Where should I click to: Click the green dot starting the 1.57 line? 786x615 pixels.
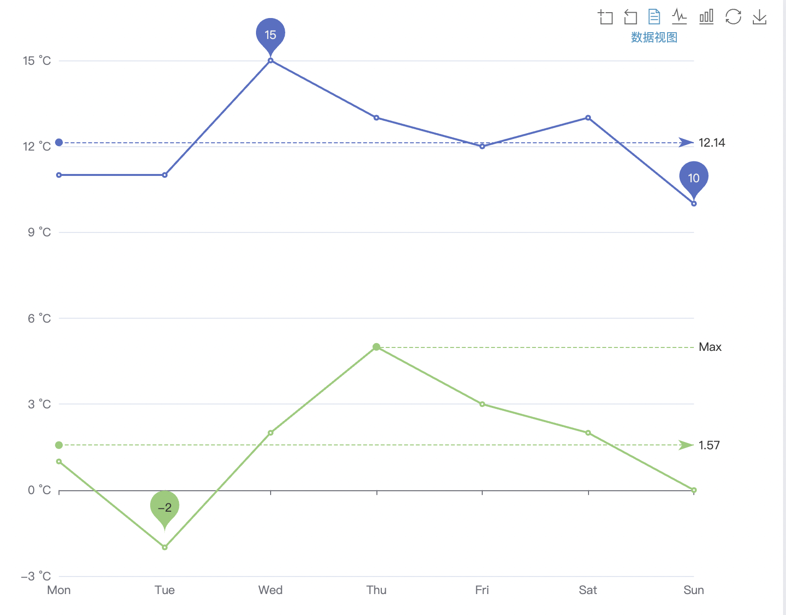(59, 445)
